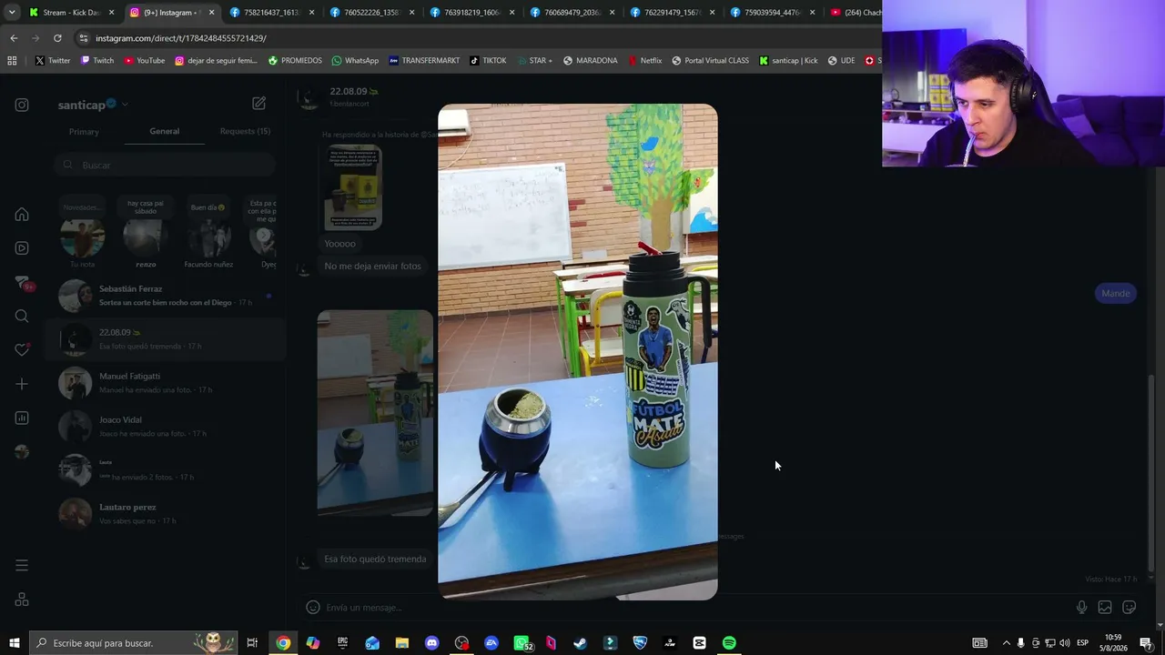Open the Requests (15) tab

tap(245, 131)
